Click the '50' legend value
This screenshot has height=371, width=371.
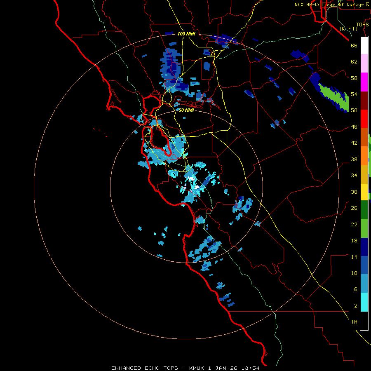(x=354, y=110)
